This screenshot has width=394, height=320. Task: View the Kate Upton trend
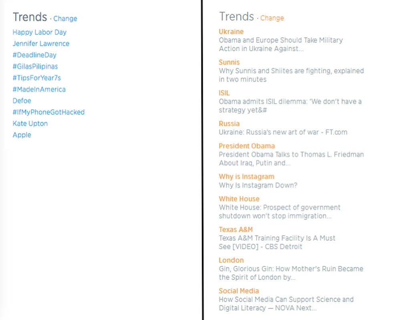tap(30, 123)
